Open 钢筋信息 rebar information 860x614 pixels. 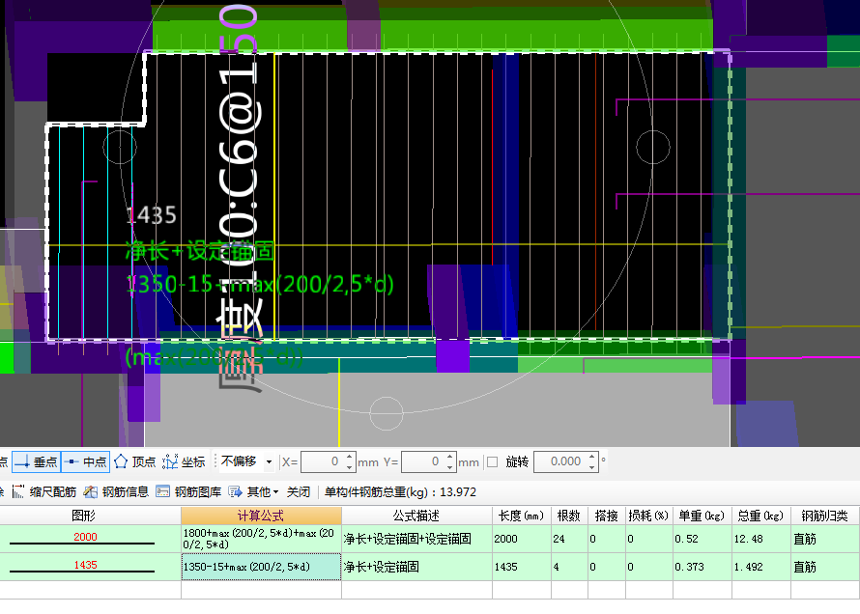pos(116,491)
